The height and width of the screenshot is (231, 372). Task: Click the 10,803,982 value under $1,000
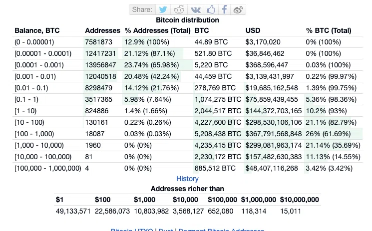(151, 211)
